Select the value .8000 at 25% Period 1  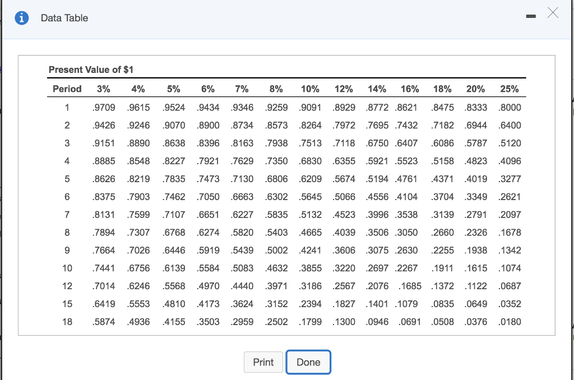point(509,107)
